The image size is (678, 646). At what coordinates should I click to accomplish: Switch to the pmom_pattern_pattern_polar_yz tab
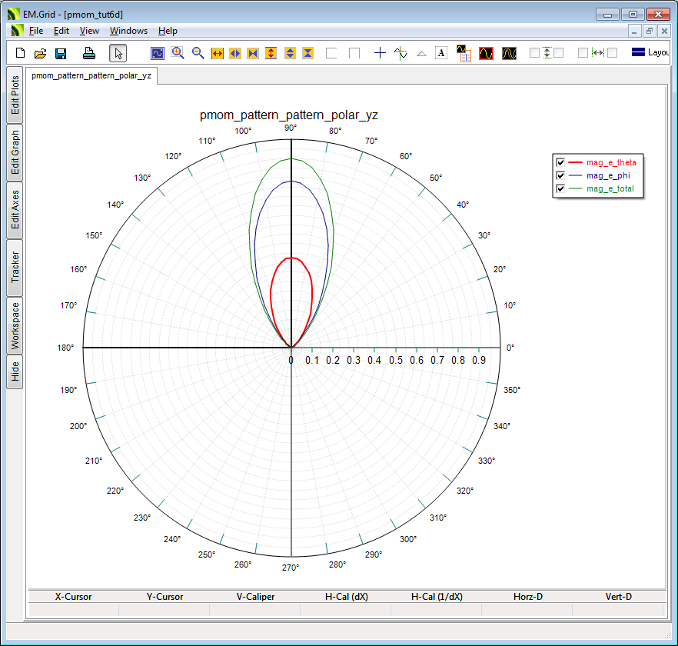coord(91,76)
